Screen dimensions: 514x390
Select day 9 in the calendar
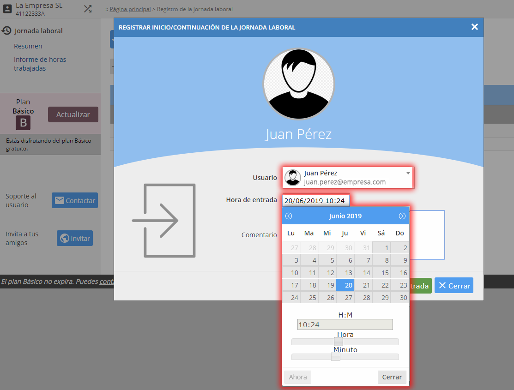pos(400,260)
